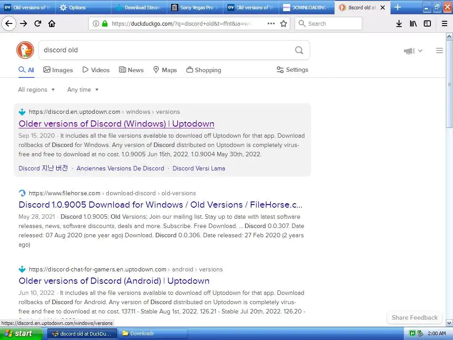
Task: Go forward with the forward arrow
Action: tap(23, 23)
